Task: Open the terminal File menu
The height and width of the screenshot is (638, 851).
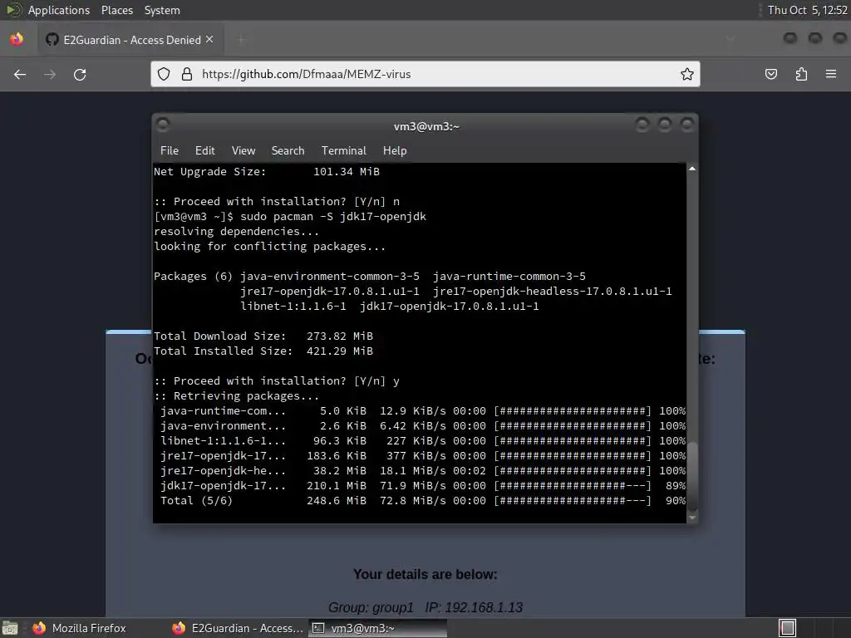Action: tap(170, 151)
